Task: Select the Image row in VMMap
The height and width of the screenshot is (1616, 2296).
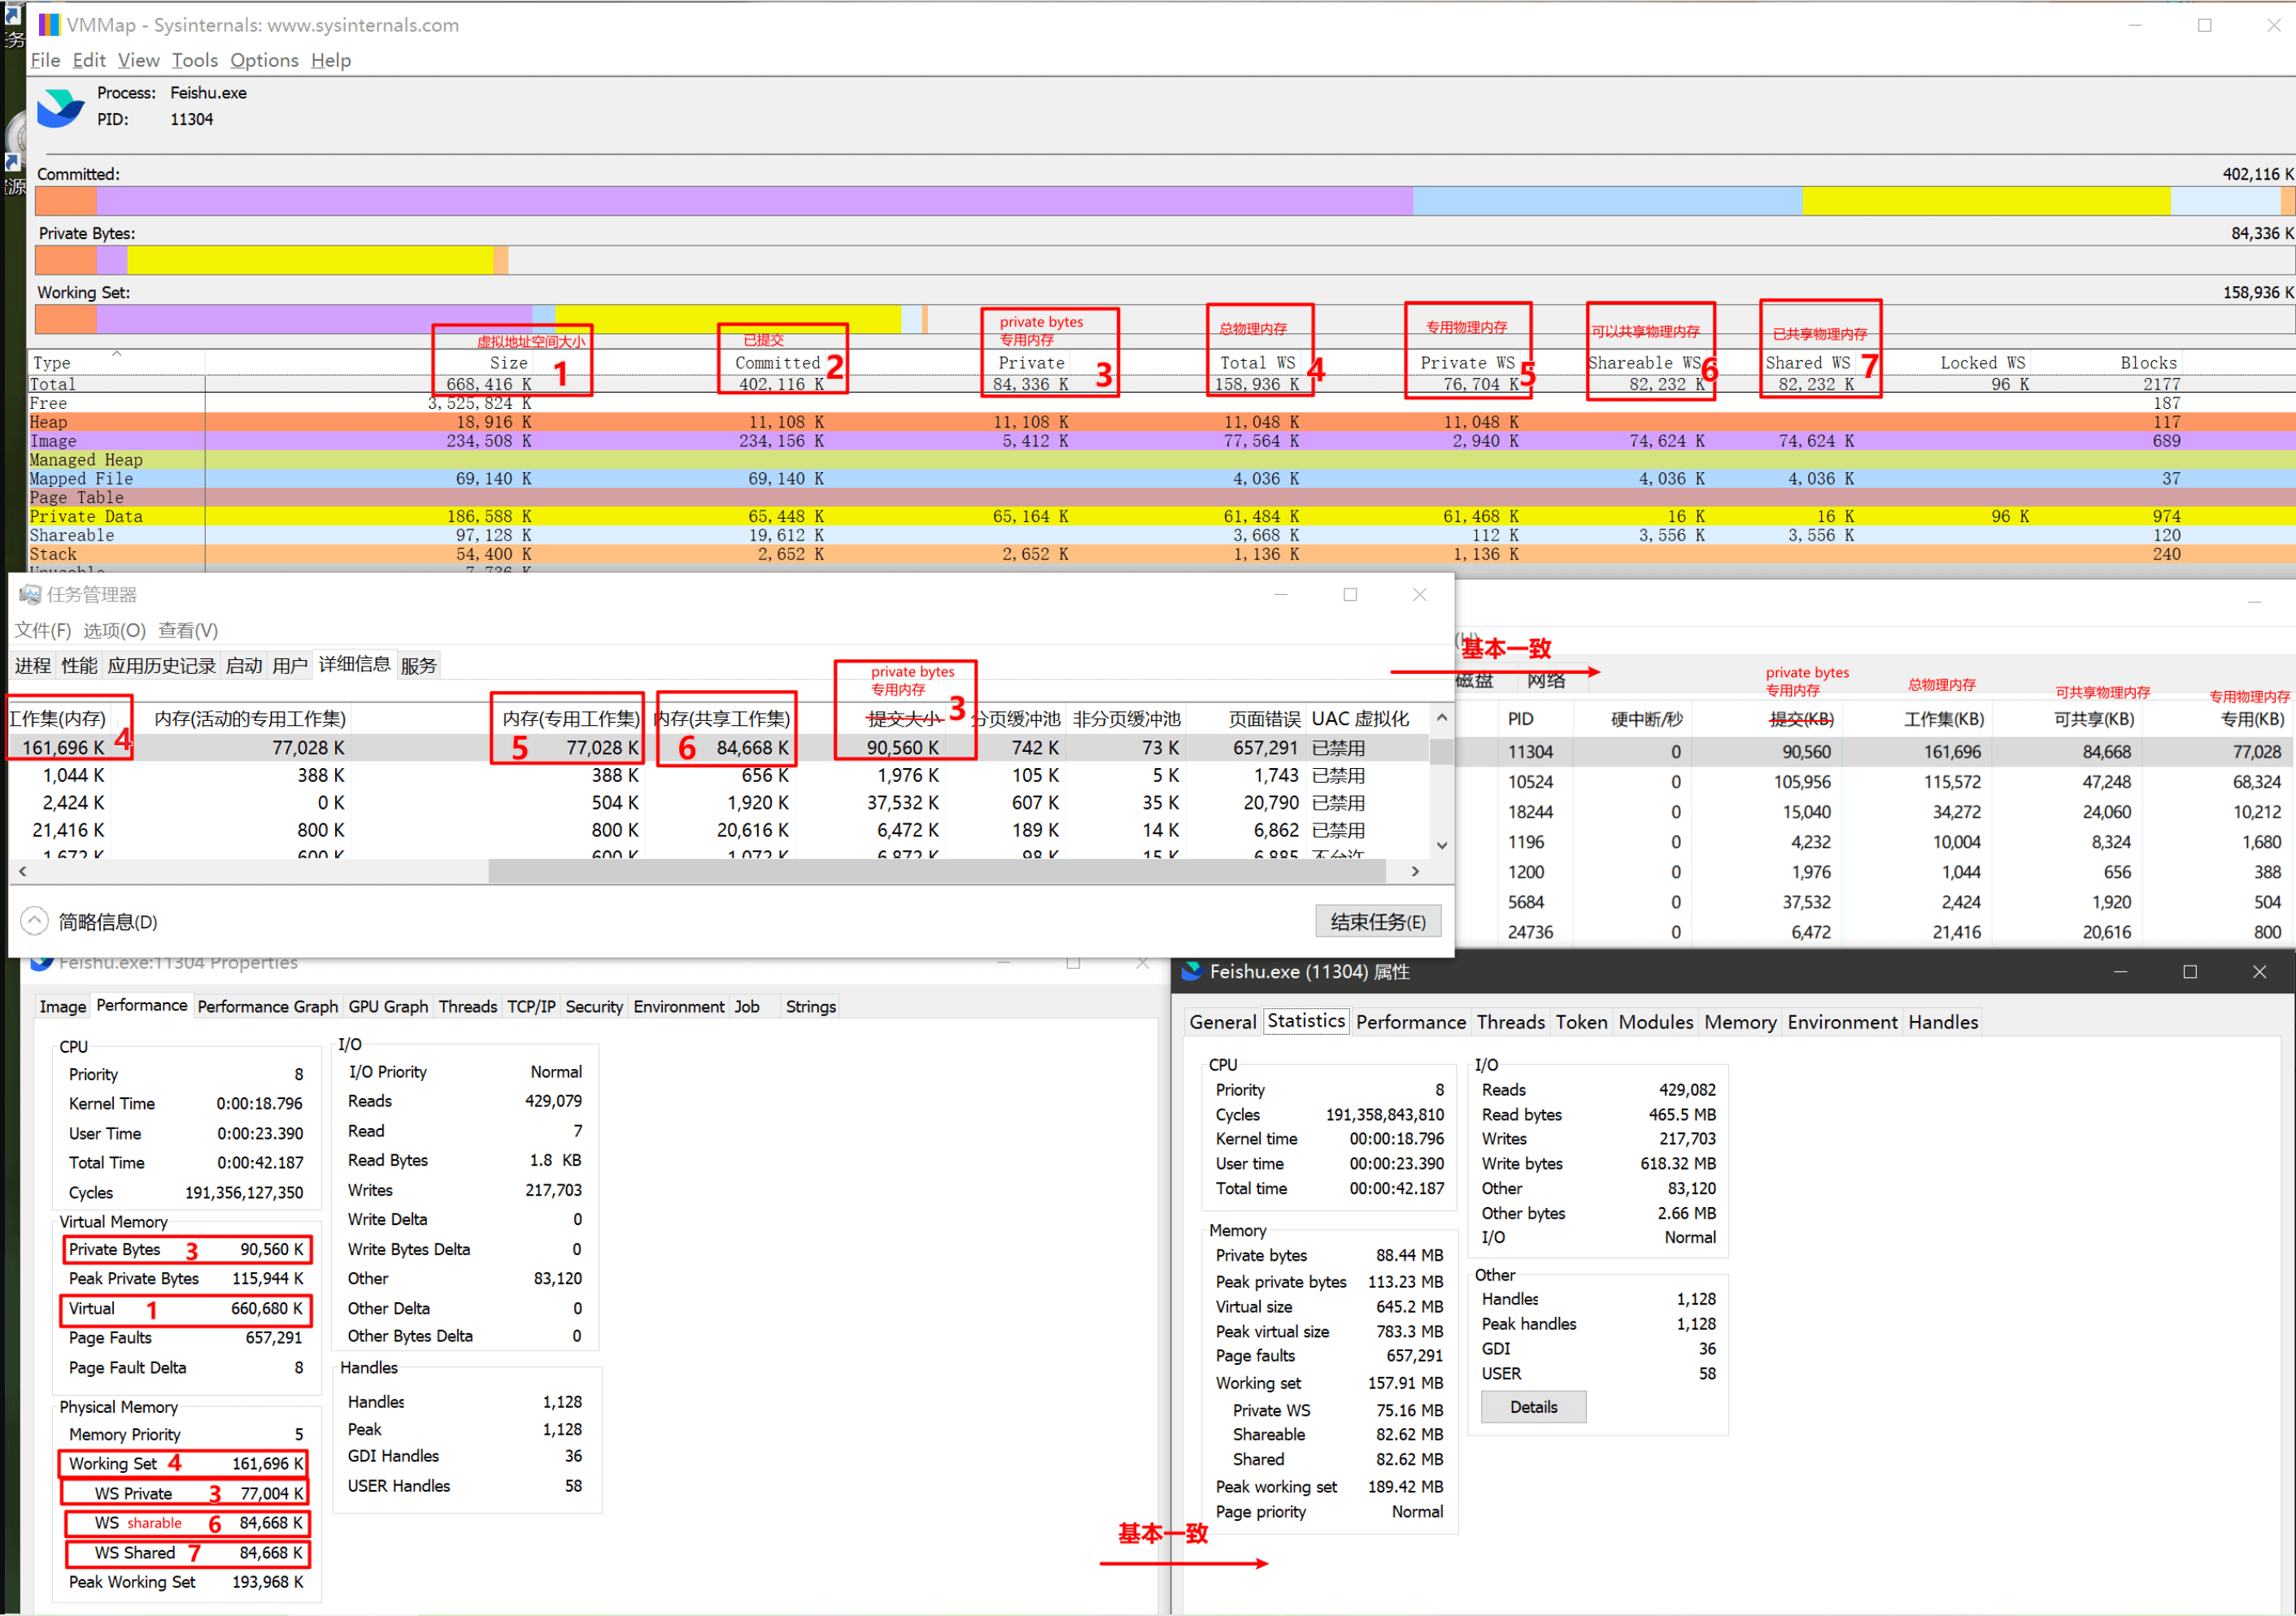Action: coord(1161,441)
